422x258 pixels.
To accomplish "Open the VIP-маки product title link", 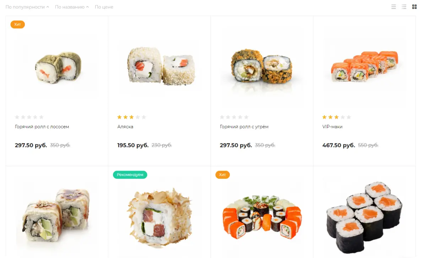I will (332, 127).
